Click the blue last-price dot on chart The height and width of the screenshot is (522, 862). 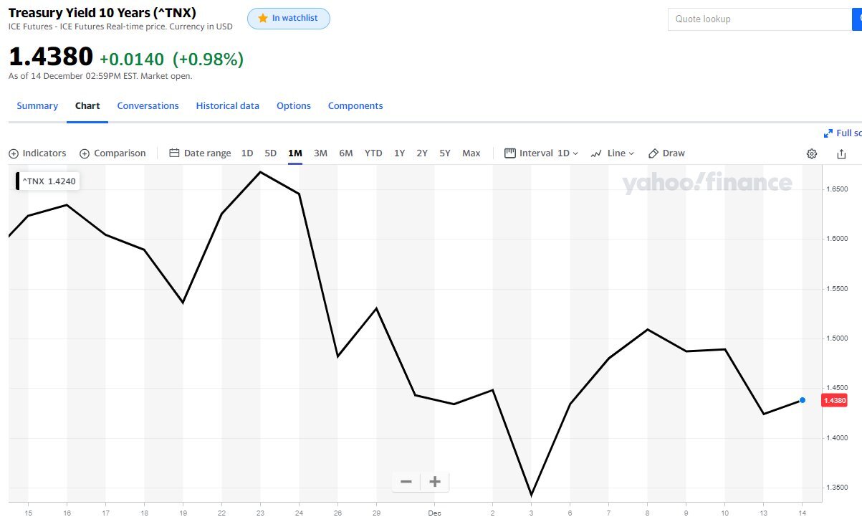pyautogui.click(x=802, y=400)
